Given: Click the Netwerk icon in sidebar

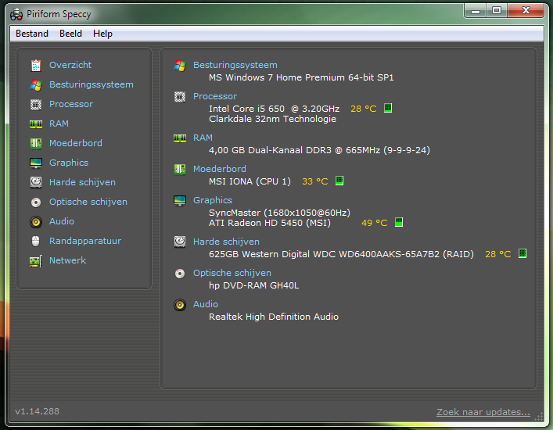Looking at the screenshot, I should [x=35, y=260].
